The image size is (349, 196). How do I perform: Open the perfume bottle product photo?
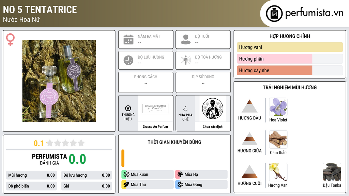click(59, 81)
